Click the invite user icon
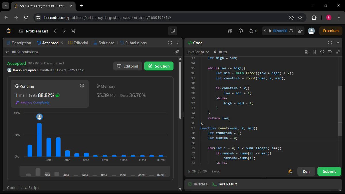The height and width of the screenshot is (194, 345). tap(300, 31)
